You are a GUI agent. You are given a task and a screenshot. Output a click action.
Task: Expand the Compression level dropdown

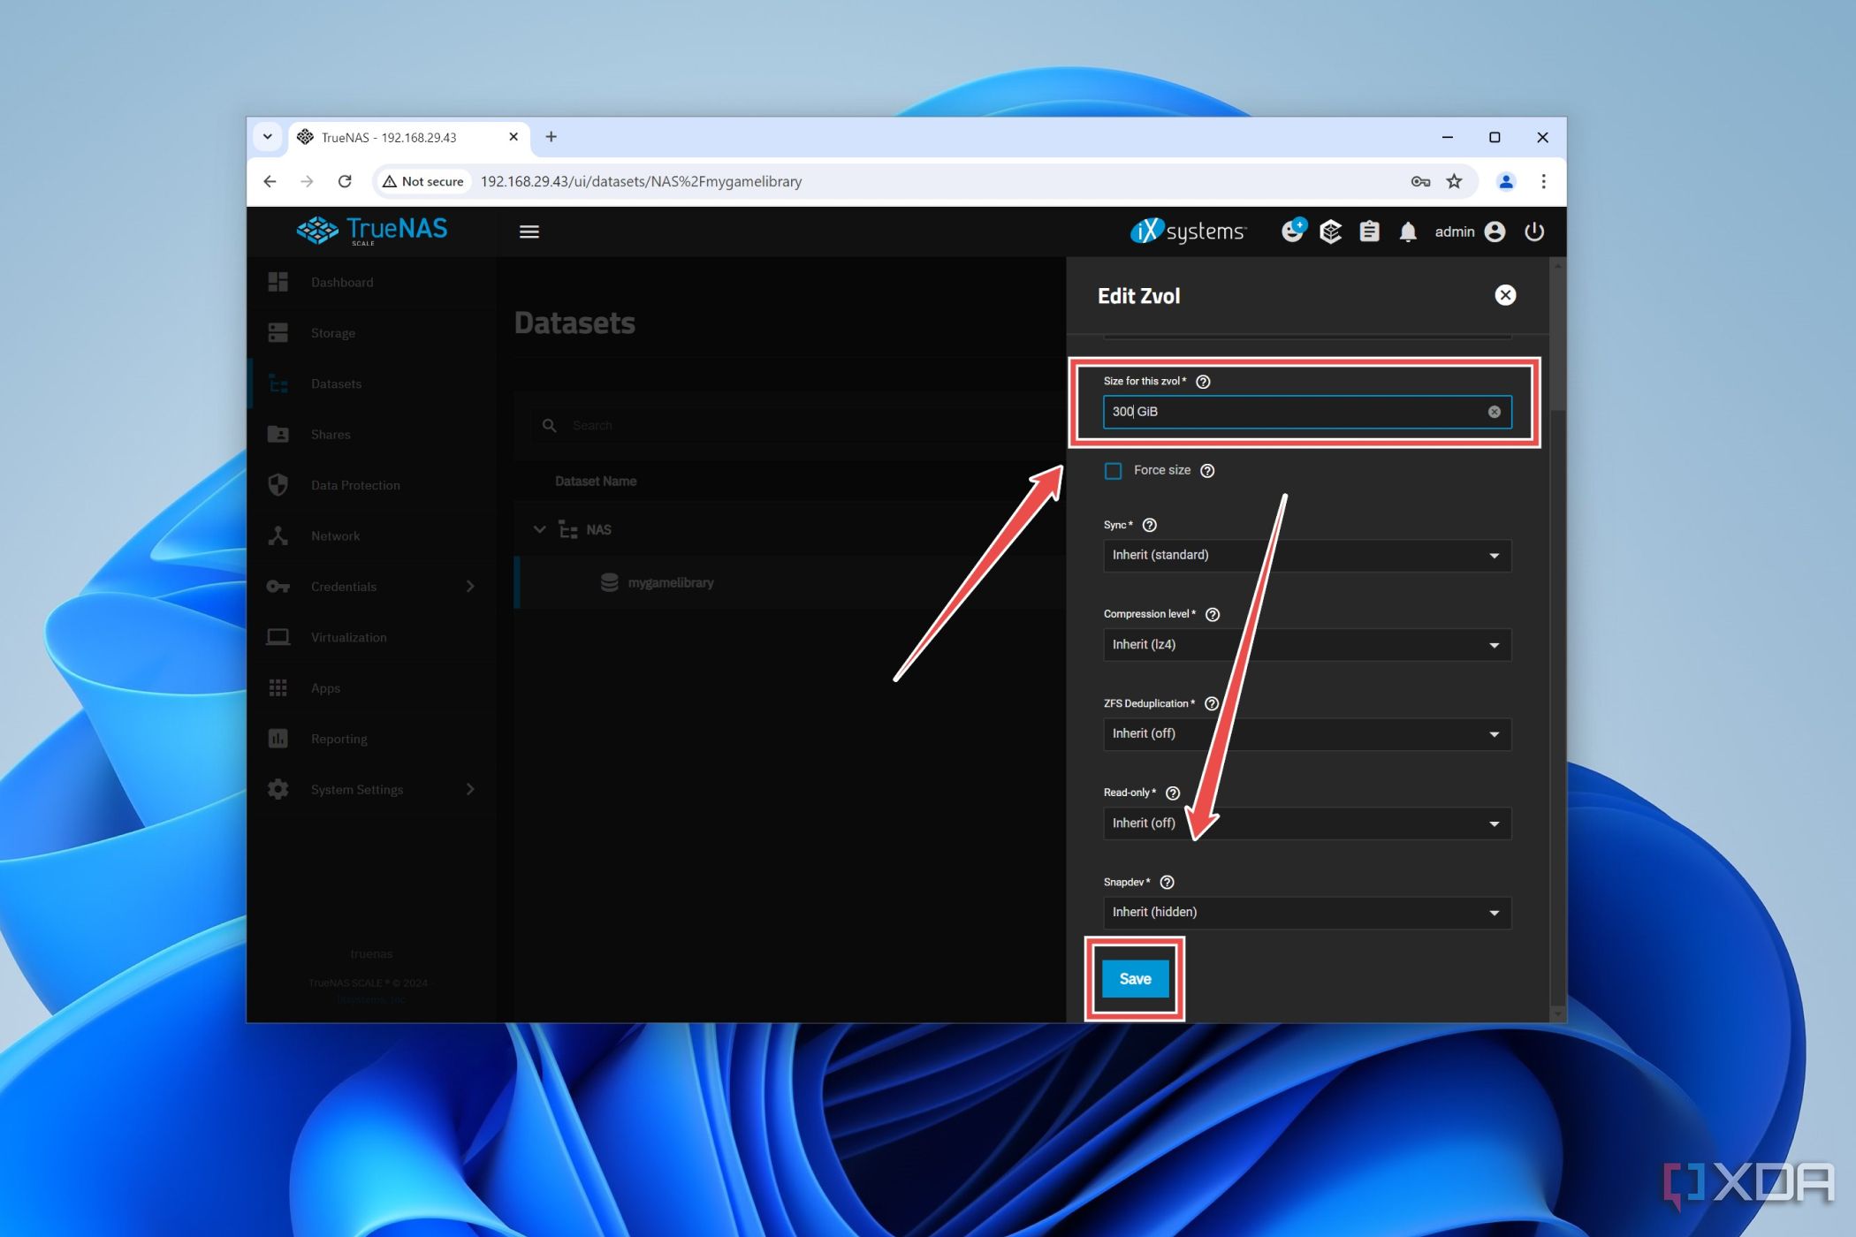[1304, 643]
